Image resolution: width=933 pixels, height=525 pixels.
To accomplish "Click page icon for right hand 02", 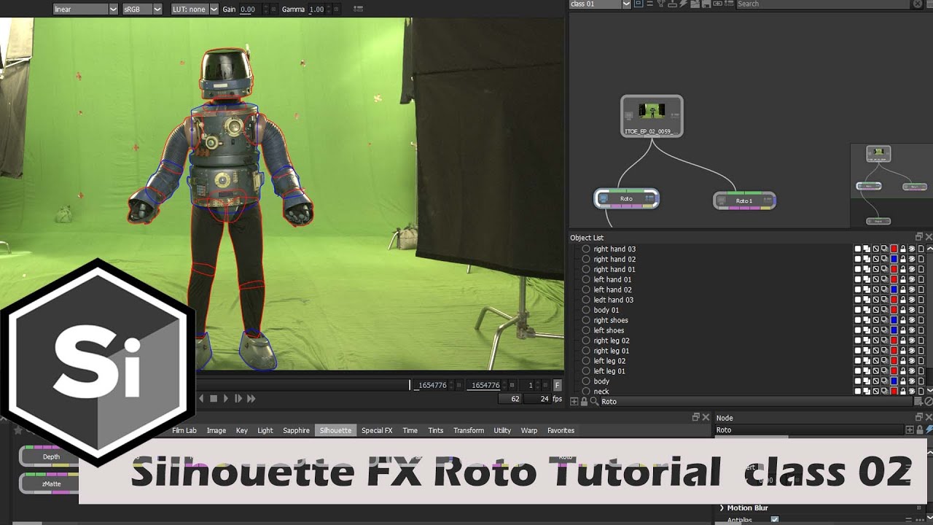I will pyautogui.click(x=921, y=259).
